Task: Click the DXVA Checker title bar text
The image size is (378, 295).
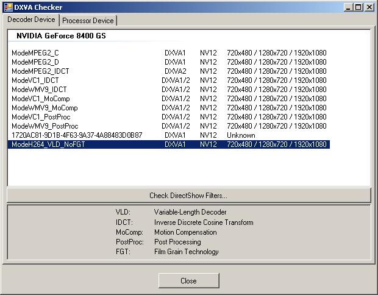Action: point(38,7)
